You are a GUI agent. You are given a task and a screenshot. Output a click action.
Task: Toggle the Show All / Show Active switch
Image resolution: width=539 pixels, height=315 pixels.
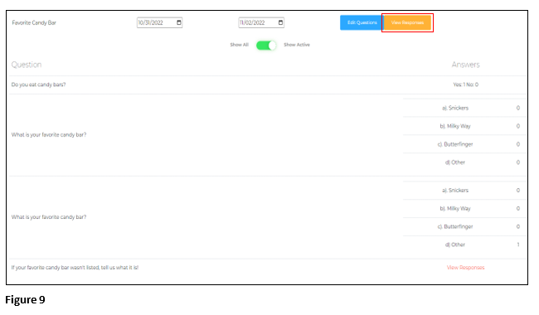pos(266,46)
